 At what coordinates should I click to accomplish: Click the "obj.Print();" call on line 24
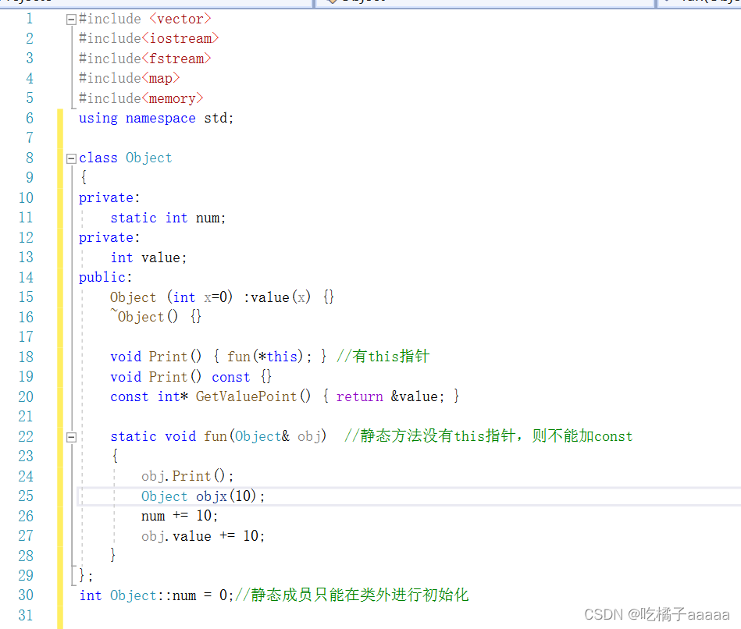187,476
